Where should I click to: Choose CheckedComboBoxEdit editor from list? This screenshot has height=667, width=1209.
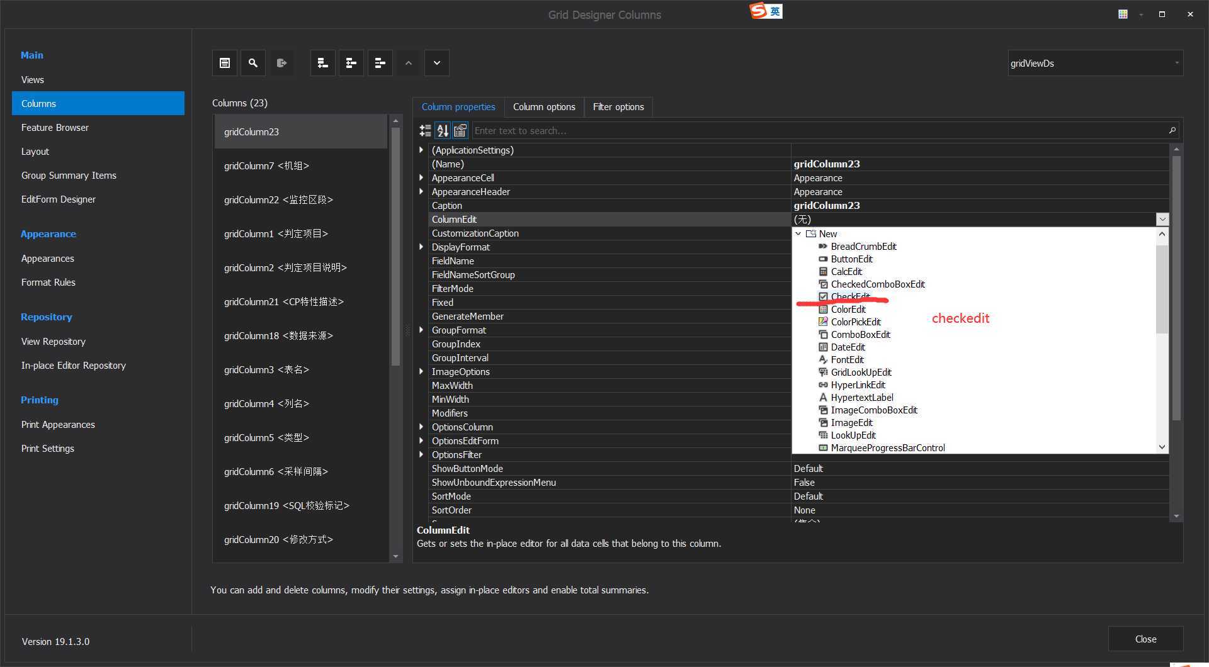pyautogui.click(x=878, y=284)
